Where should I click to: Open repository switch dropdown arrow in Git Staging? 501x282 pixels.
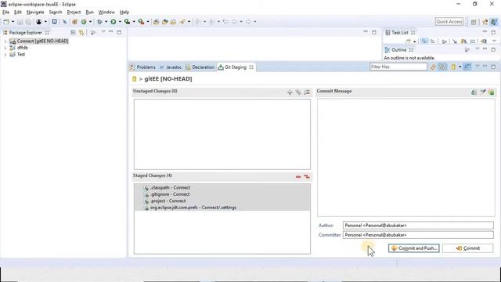(x=460, y=67)
